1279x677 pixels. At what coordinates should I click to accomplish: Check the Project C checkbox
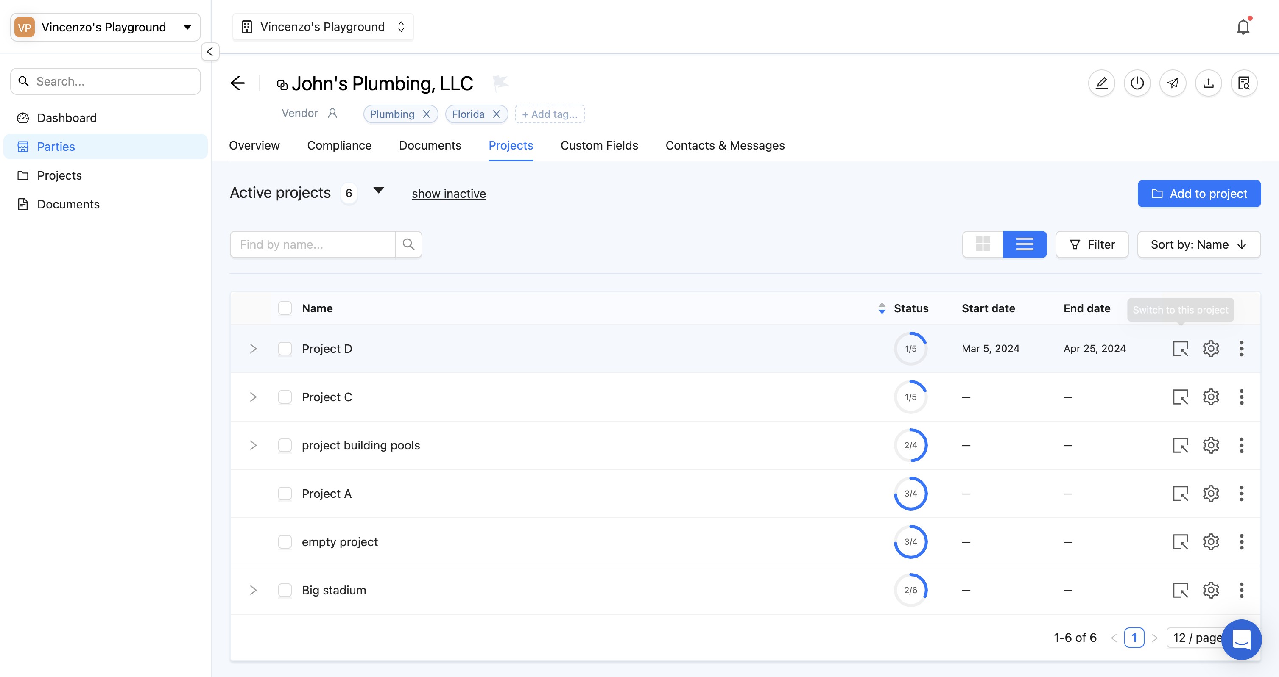click(285, 397)
